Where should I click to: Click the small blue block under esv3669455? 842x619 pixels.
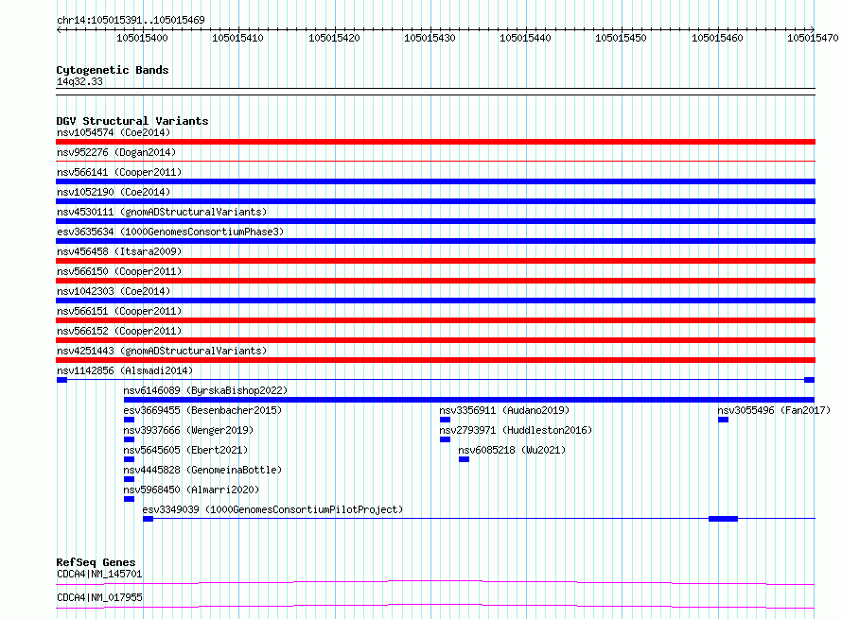pos(129,420)
